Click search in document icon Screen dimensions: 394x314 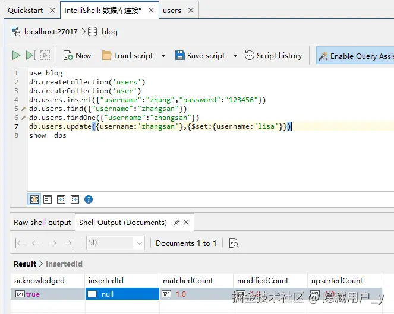click(x=234, y=243)
